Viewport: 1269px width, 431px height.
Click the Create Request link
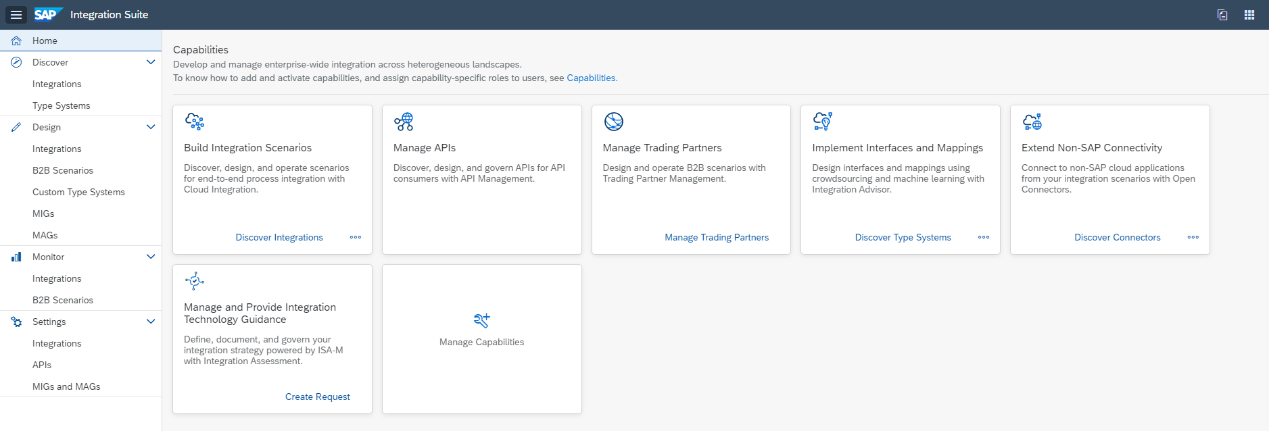(x=318, y=397)
